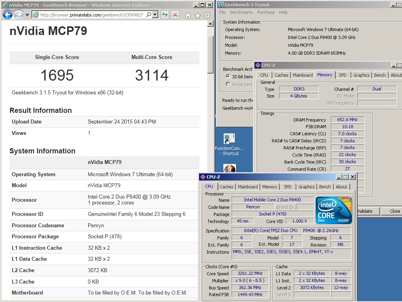The height and width of the screenshot is (302, 402).
Task: Click the Channel # value Dual
Action: 376,89
